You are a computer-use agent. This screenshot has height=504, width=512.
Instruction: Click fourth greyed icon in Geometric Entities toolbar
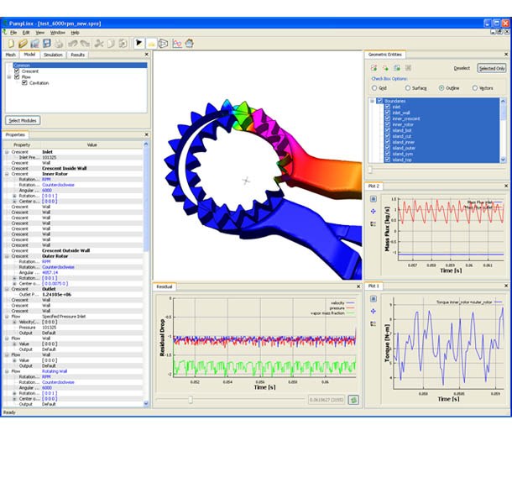point(409,68)
